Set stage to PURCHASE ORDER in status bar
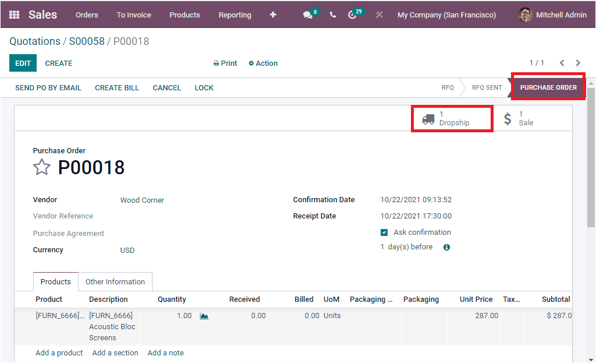 (548, 87)
